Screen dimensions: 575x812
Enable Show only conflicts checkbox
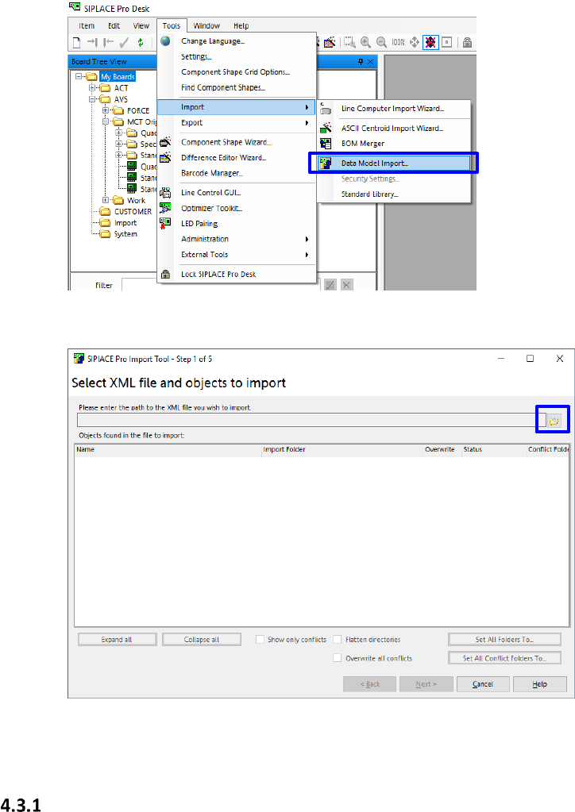(260, 640)
